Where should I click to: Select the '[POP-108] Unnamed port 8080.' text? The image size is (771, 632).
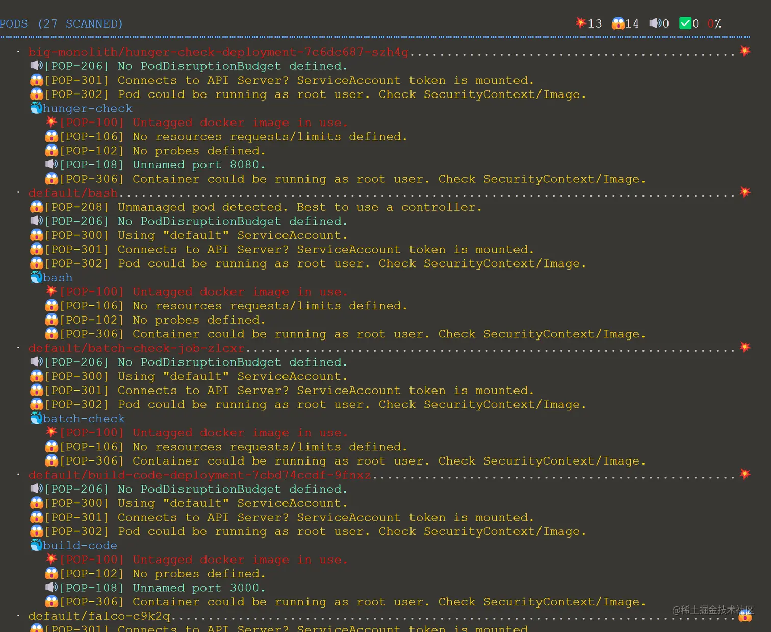[163, 165]
